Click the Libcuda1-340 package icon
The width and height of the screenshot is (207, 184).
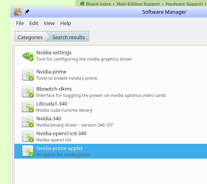point(28,107)
